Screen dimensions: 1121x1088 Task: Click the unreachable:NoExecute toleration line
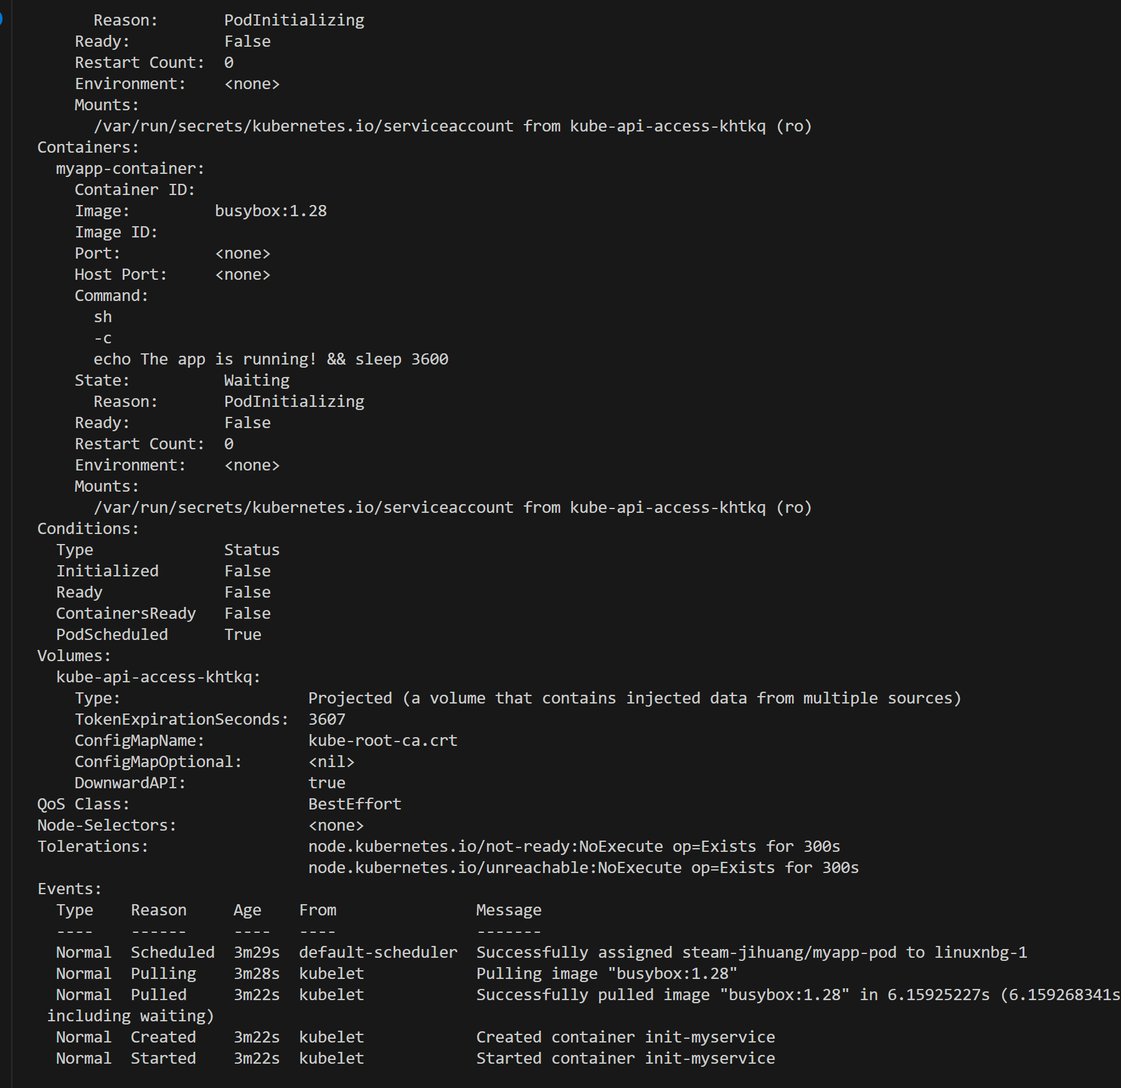584,868
